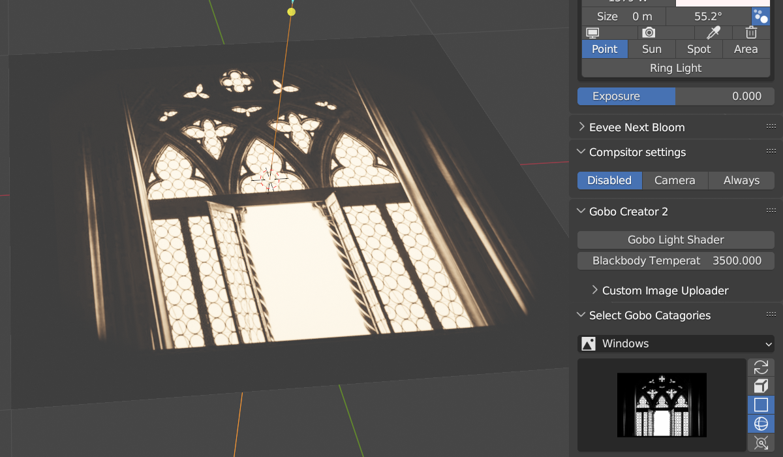This screenshot has height=457, width=783.
Task: Open the Windows gobo category dropdown
Action: (675, 343)
